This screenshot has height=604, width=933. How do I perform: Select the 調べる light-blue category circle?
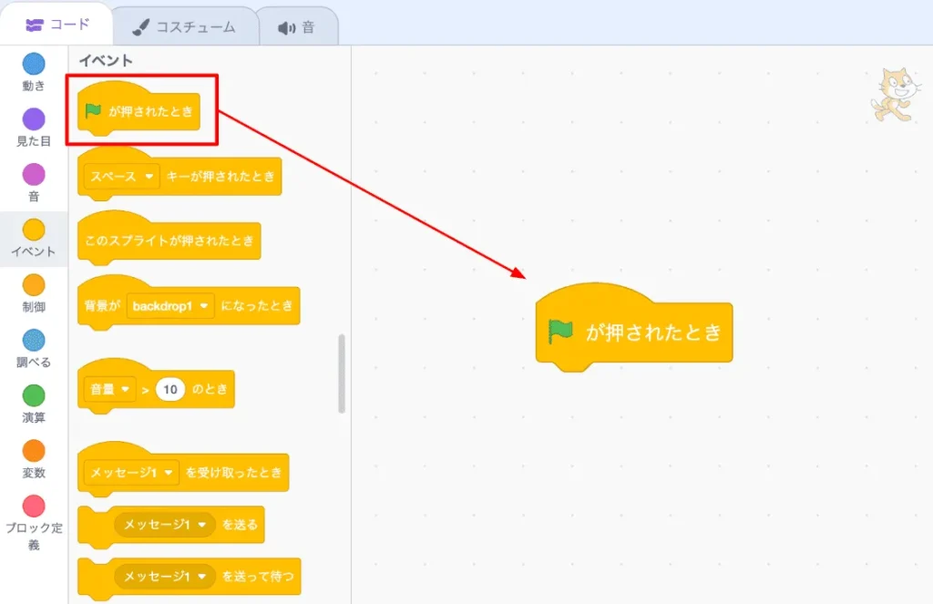coord(34,341)
